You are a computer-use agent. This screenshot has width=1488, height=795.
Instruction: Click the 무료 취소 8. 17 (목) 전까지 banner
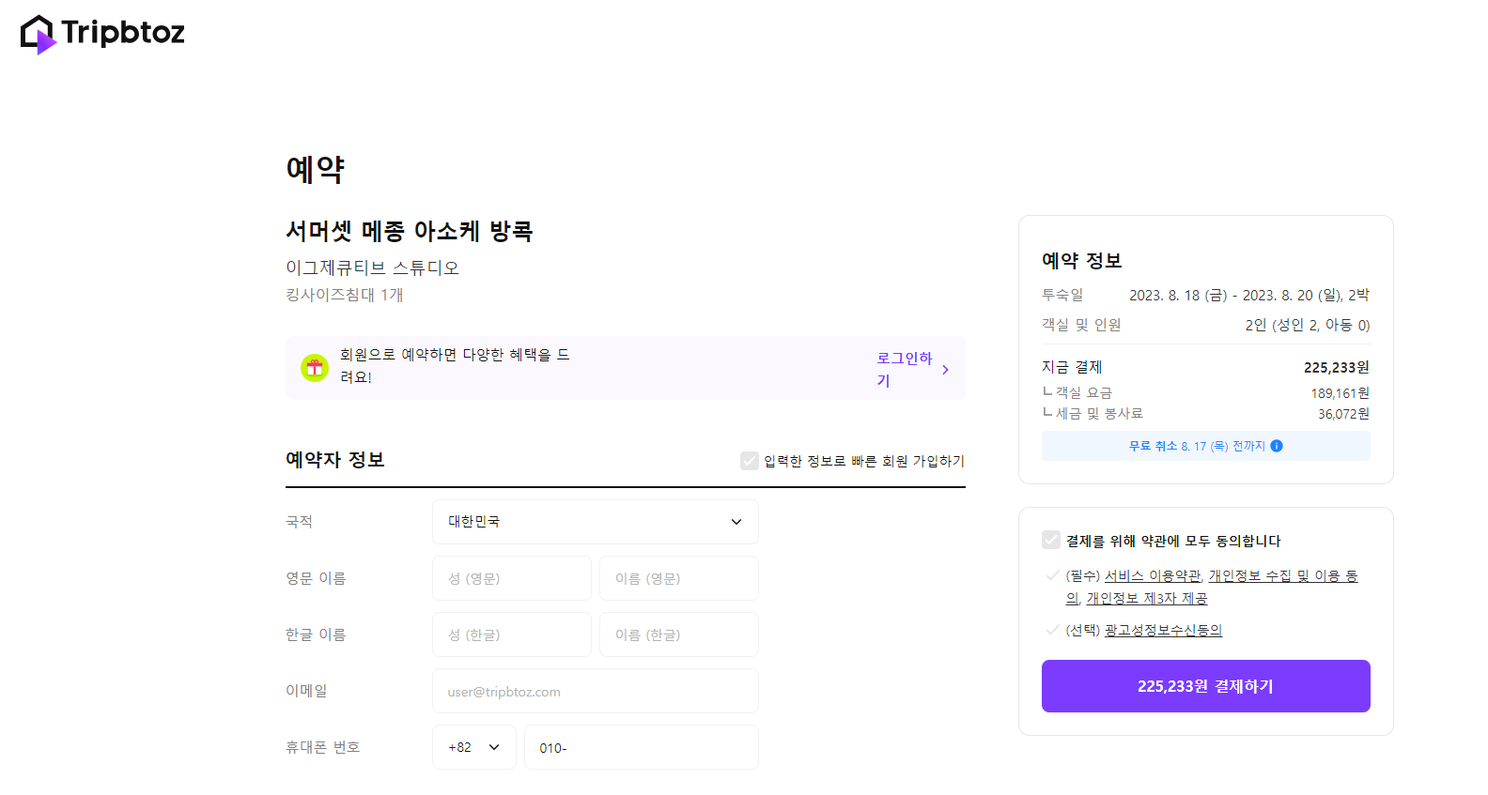(x=1206, y=446)
